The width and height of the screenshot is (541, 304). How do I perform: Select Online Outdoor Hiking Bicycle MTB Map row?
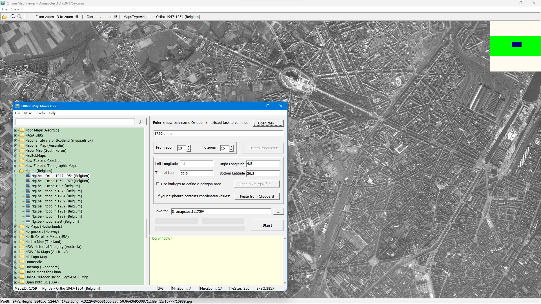(x=57, y=277)
